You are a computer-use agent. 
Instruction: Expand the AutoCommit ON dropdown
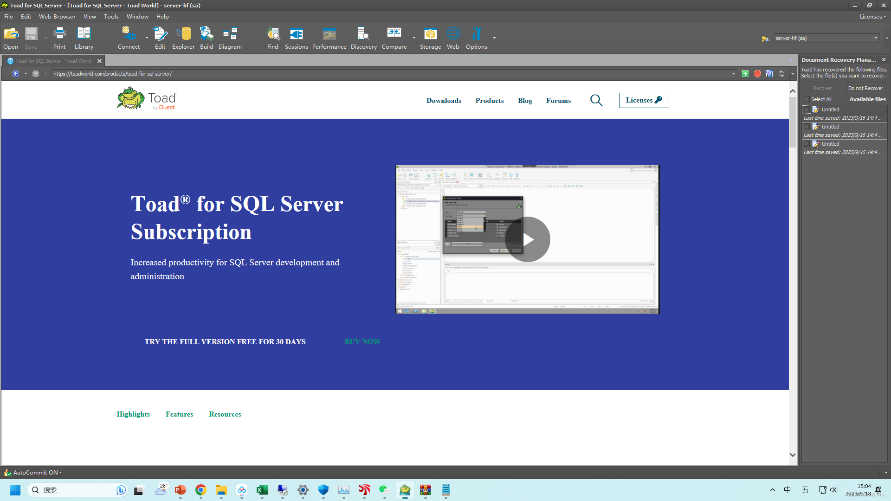click(x=61, y=472)
